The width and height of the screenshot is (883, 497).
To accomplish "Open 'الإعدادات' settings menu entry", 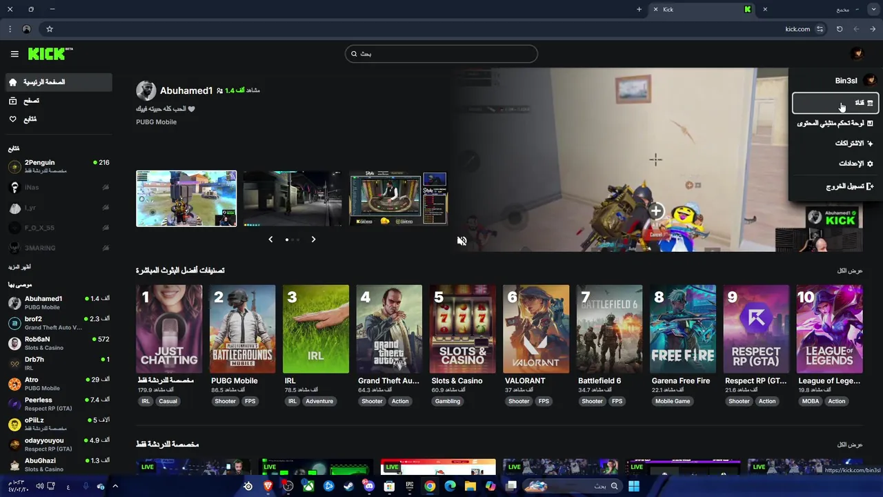I will (x=835, y=164).
